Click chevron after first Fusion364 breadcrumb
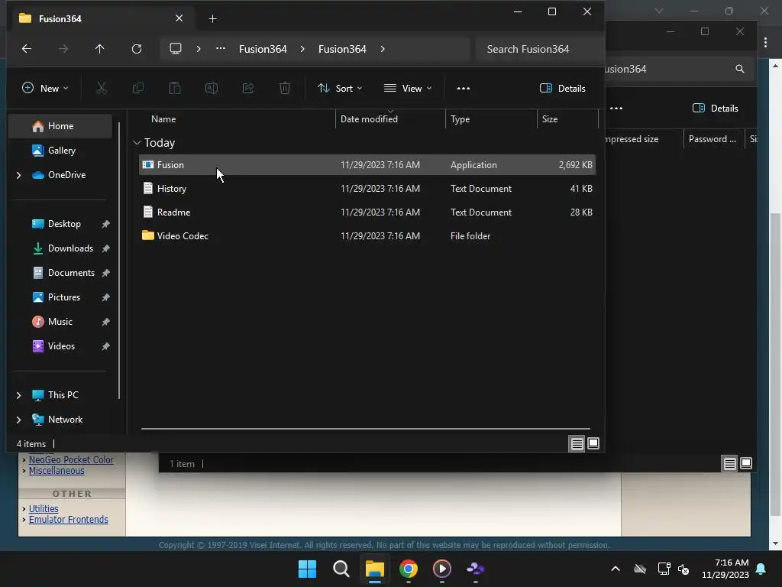782x587 pixels. pyautogui.click(x=302, y=49)
